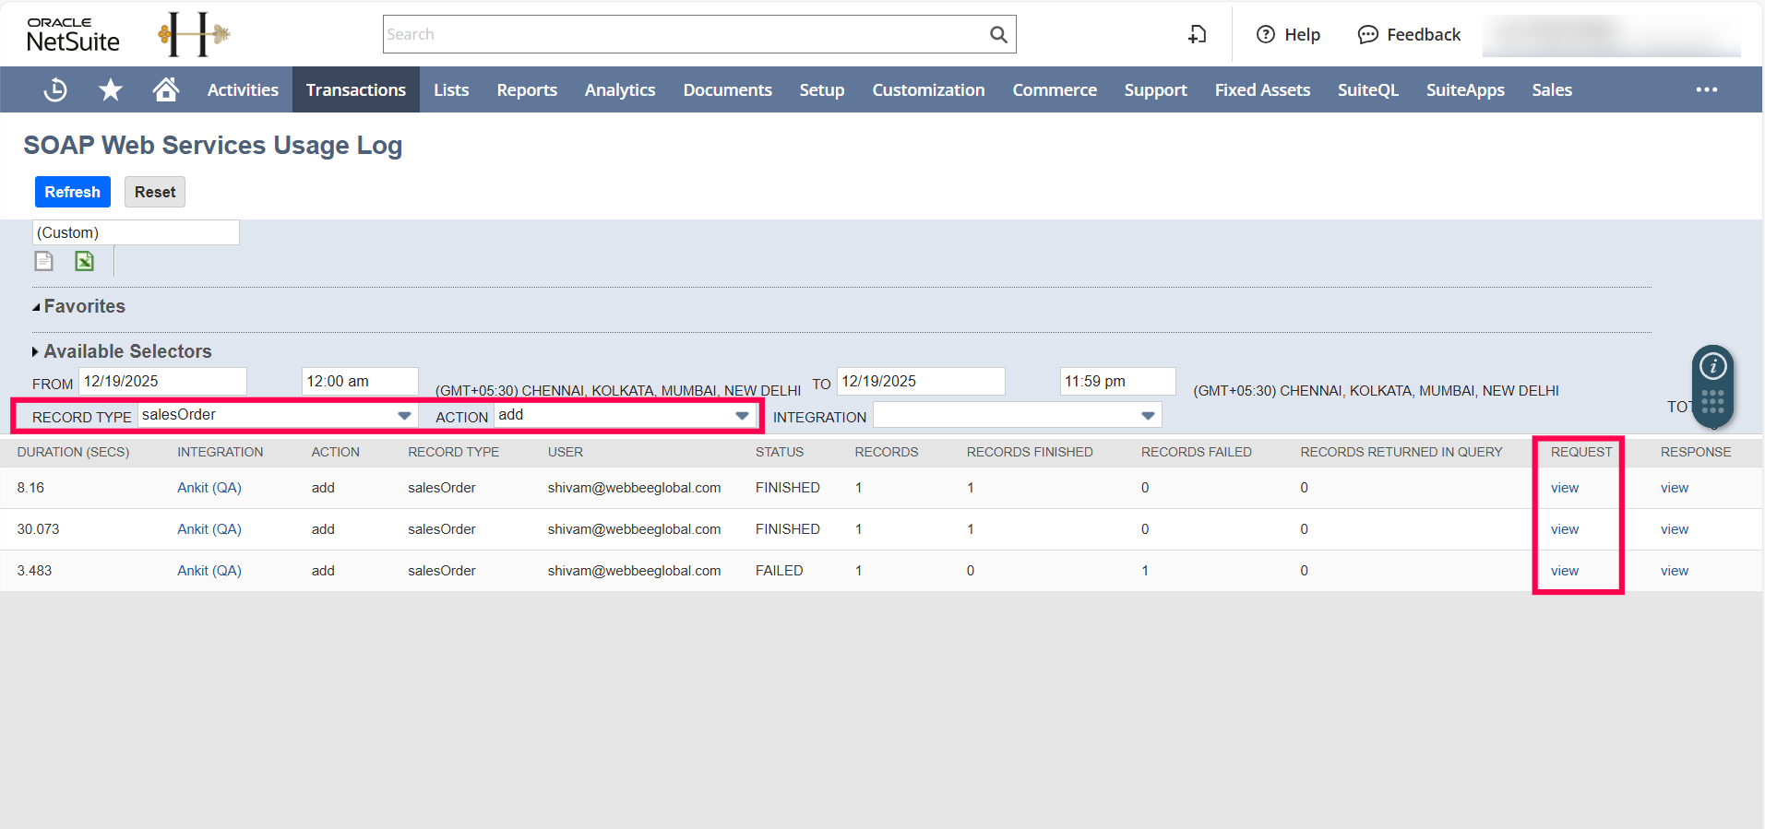Open the guided info widget icon
Image resolution: width=1765 pixels, height=829 pixels.
1712,367
